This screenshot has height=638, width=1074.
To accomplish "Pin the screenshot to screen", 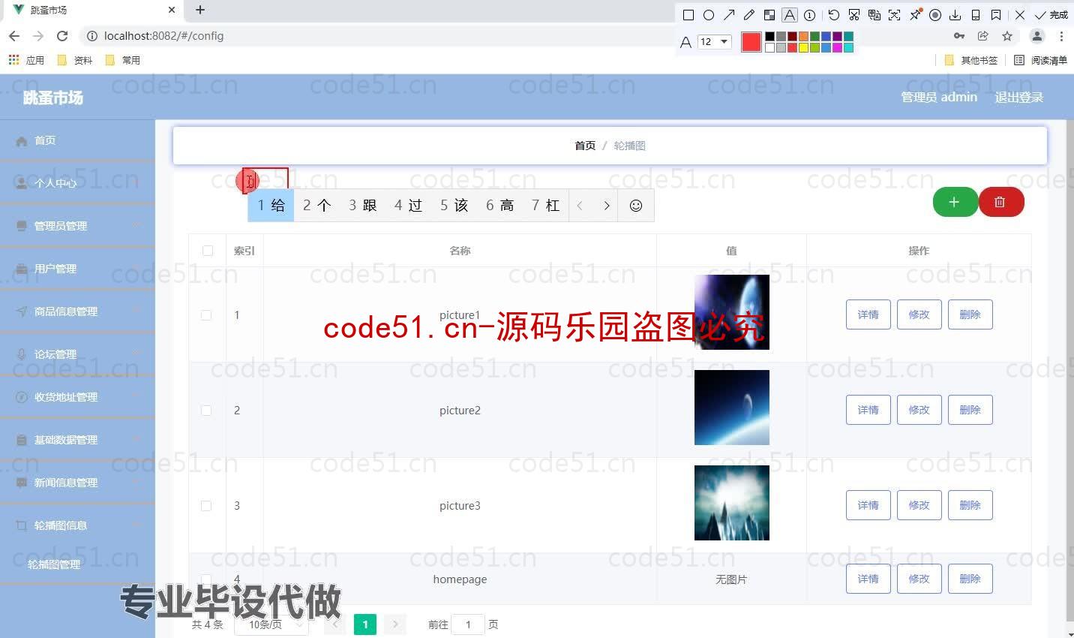I will [x=915, y=15].
